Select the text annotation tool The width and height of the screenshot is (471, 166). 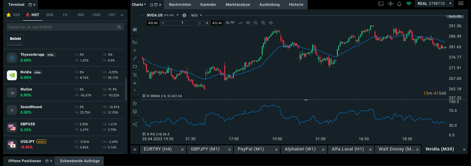pos(135,91)
